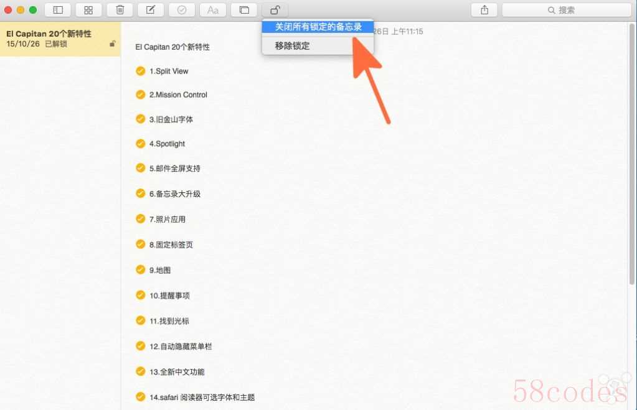
Task: Delete the note with trash icon
Action: click(120, 10)
